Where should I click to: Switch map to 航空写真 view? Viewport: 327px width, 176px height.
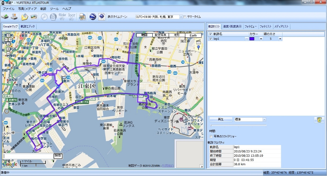pyautogui.click(x=160, y=35)
